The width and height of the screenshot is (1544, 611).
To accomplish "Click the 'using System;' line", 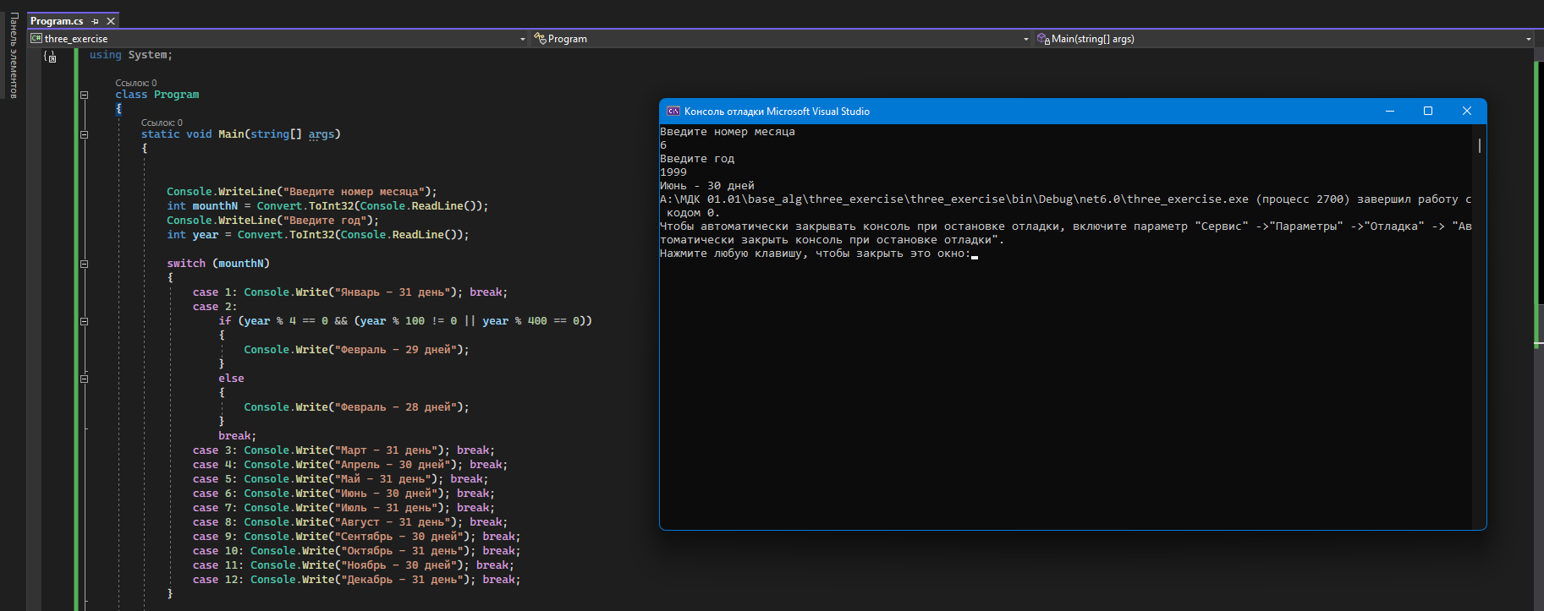I will click(131, 55).
